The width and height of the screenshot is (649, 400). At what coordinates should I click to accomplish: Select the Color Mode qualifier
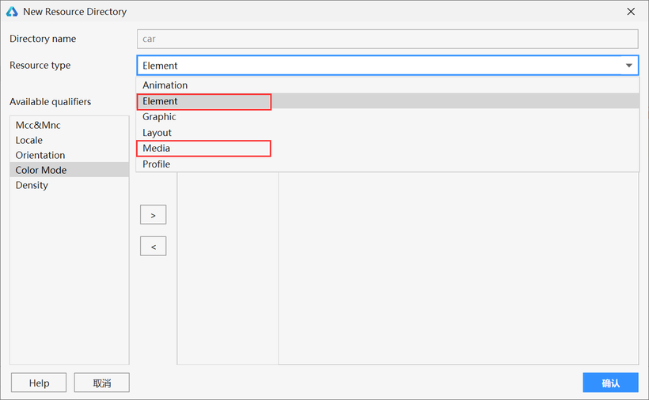click(70, 170)
